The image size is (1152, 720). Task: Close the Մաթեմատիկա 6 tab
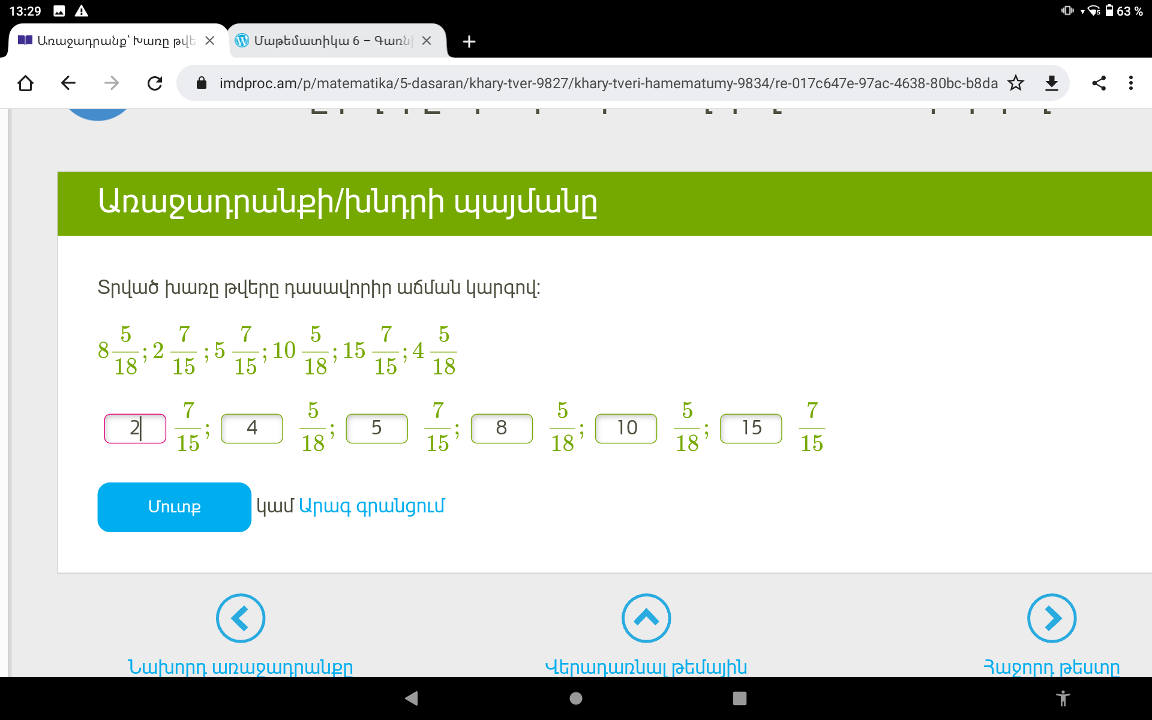(427, 41)
